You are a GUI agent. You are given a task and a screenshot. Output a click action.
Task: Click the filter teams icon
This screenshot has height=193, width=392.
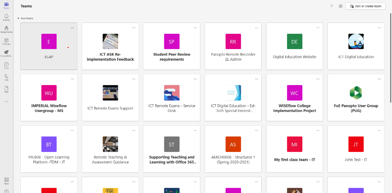(x=331, y=6)
